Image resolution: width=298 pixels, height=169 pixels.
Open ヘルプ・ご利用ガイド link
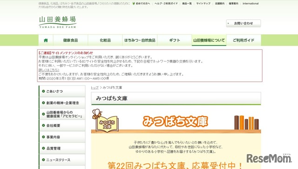166,3
